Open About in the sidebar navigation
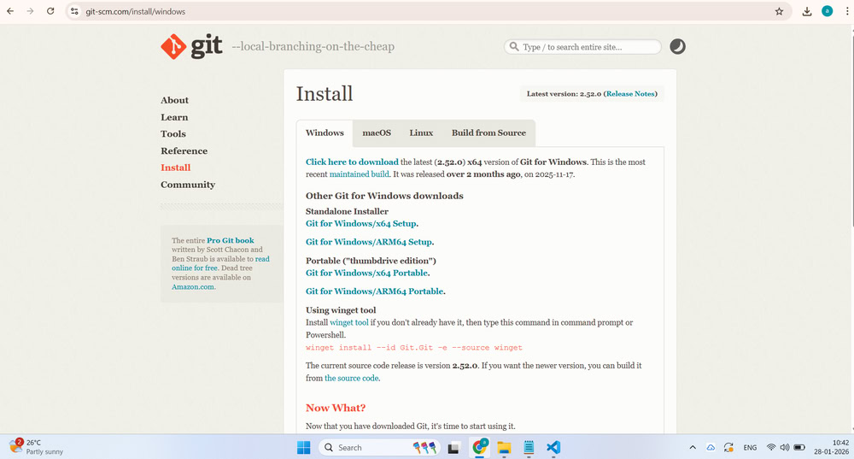The height and width of the screenshot is (459, 854). pos(174,100)
